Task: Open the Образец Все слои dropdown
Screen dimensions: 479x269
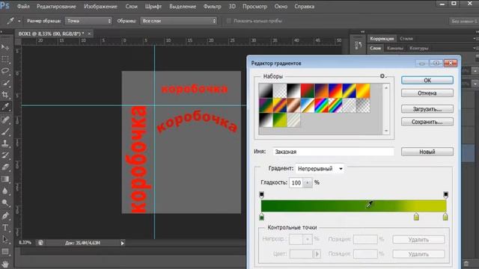Action: pyautogui.click(x=179, y=21)
